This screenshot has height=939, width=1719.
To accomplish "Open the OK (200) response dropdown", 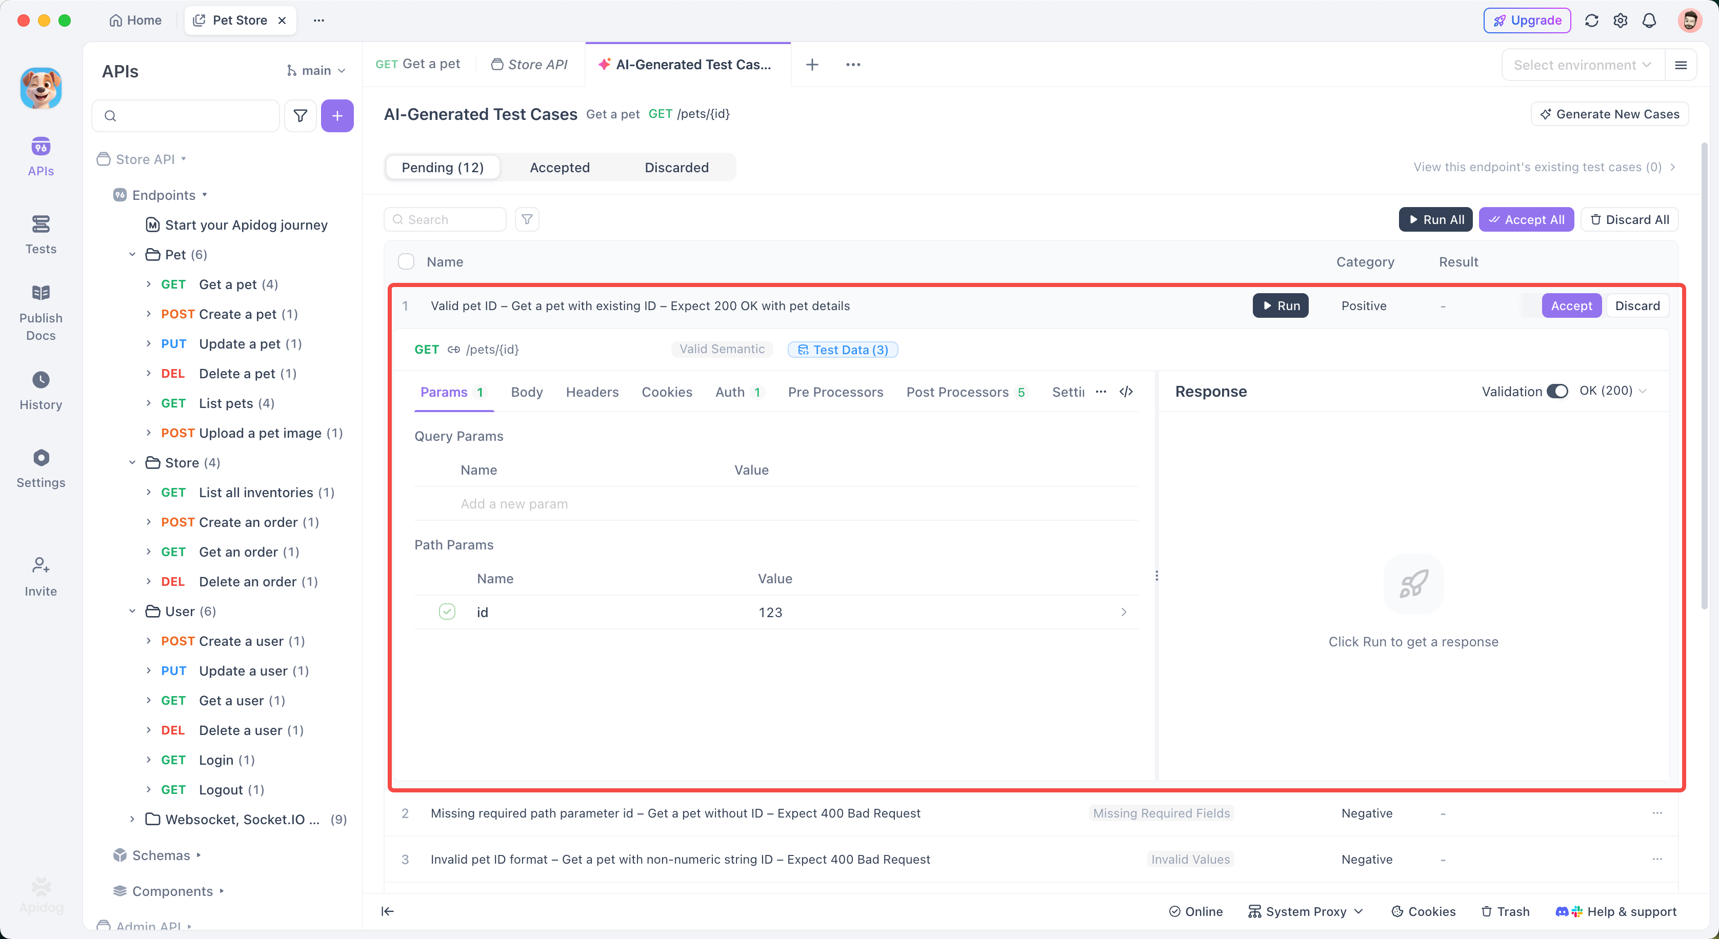I will point(1612,391).
